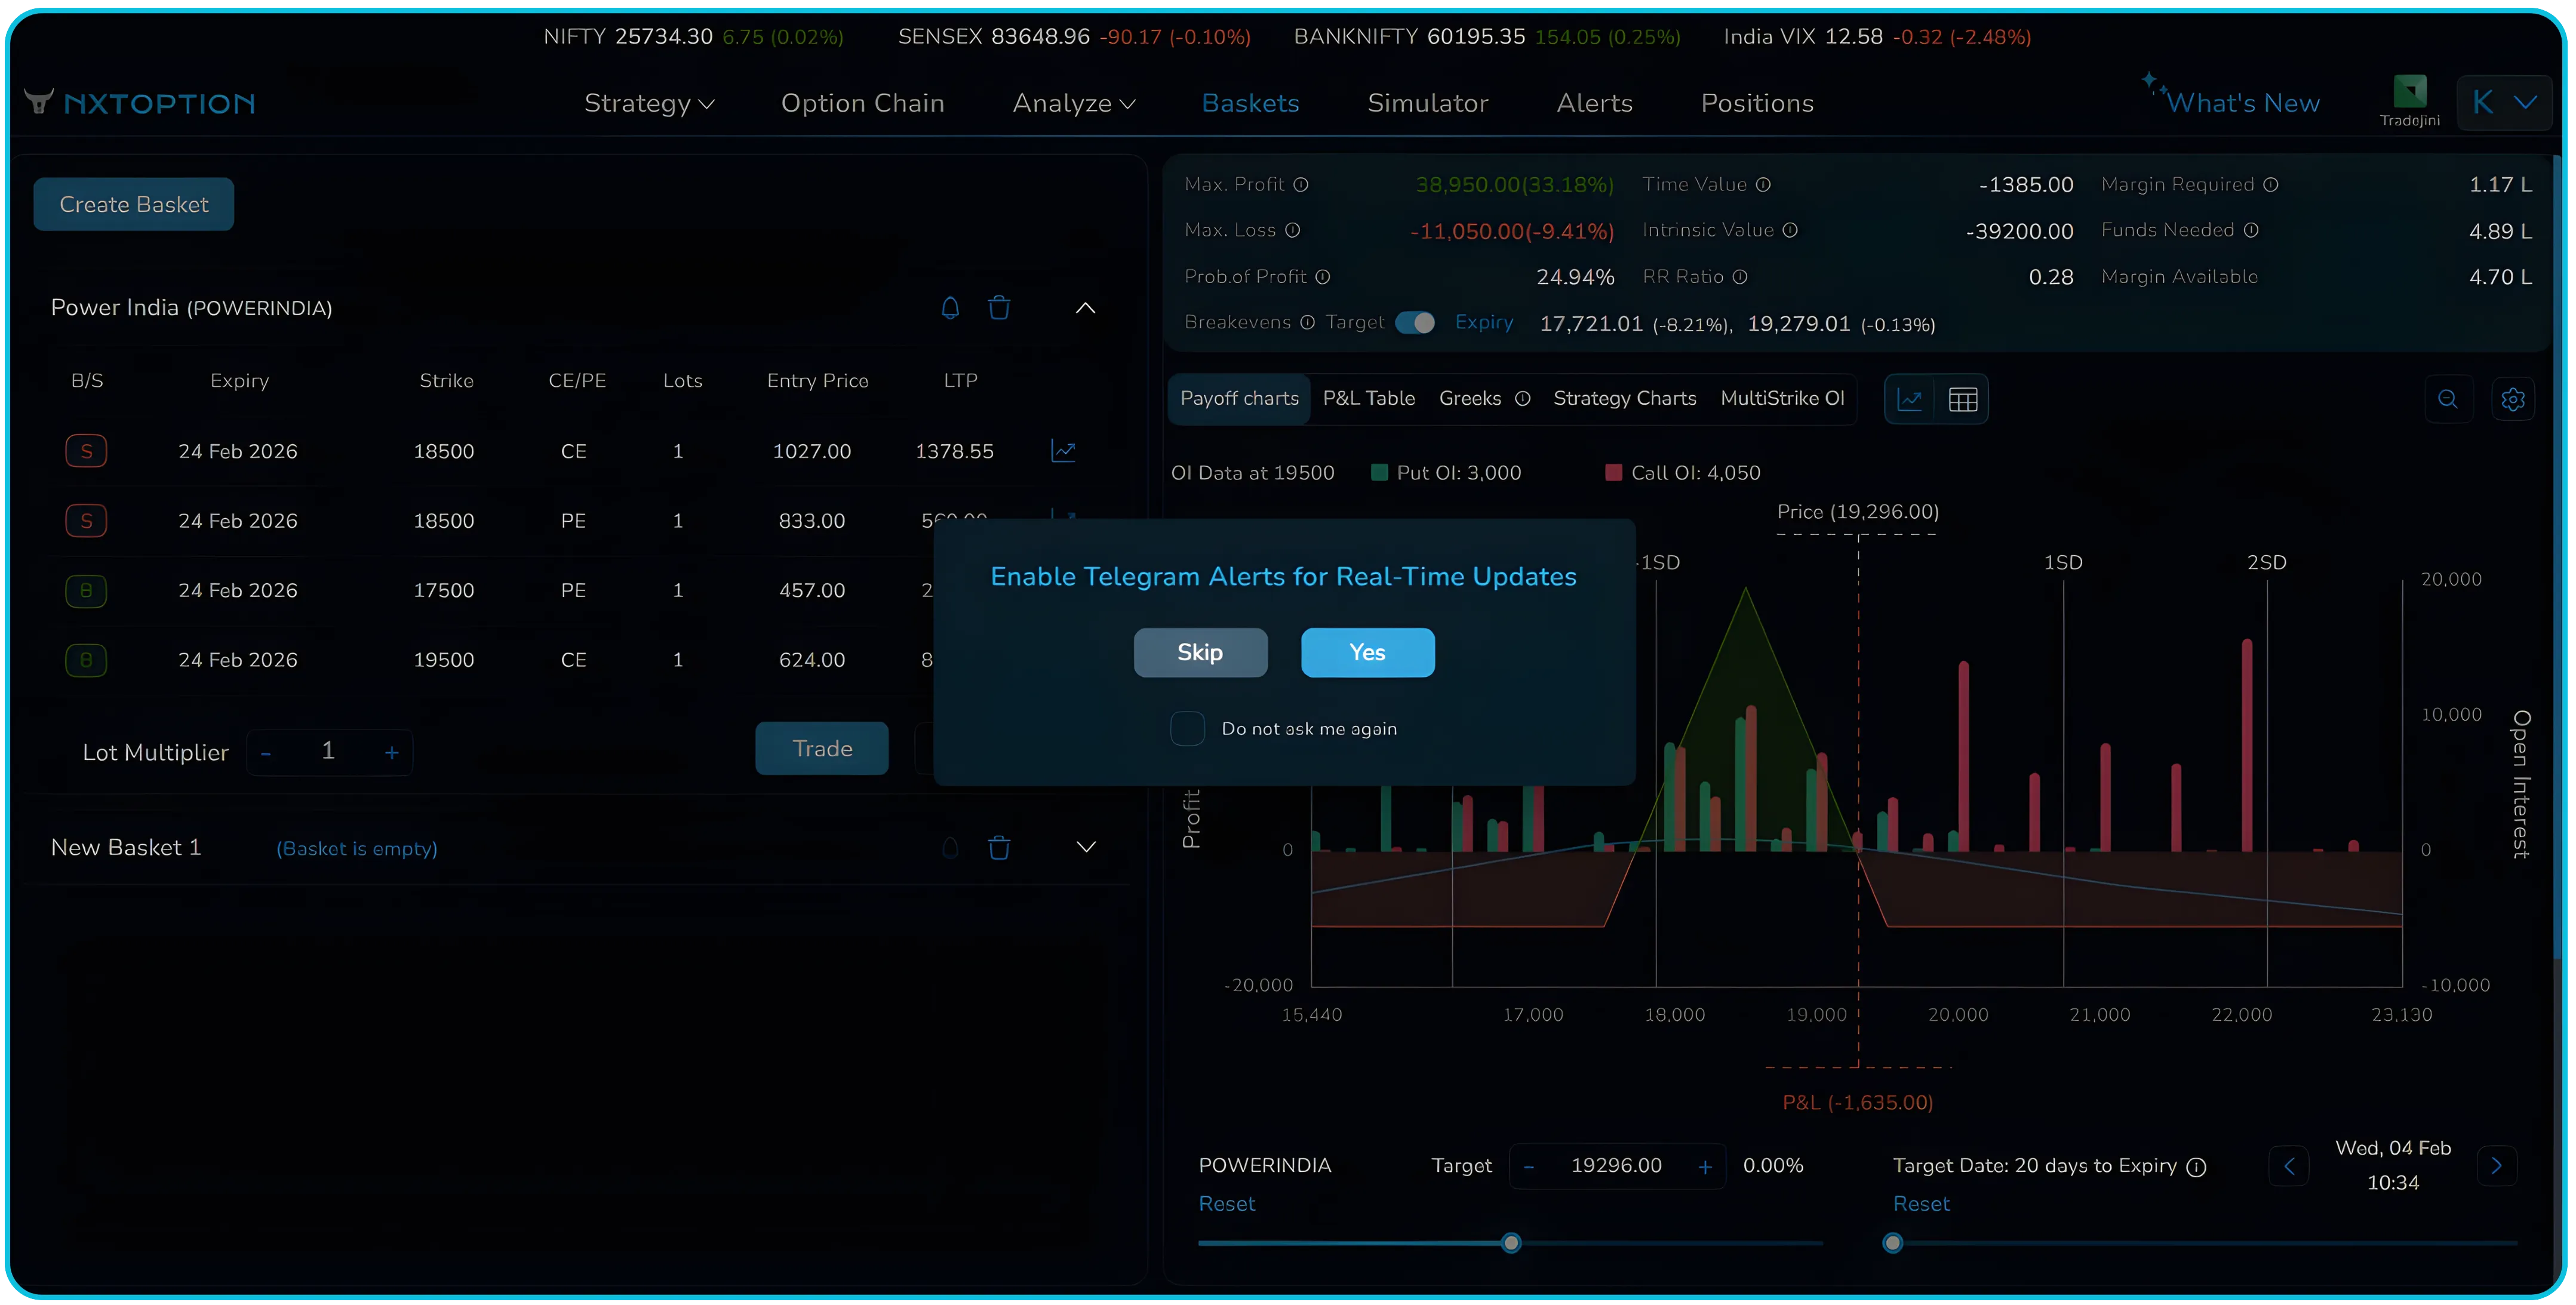This screenshot has height=1305, width=2576.
Task: Expand New Basket 1 using the down chevron
Action: click(x=1086, y=846)
